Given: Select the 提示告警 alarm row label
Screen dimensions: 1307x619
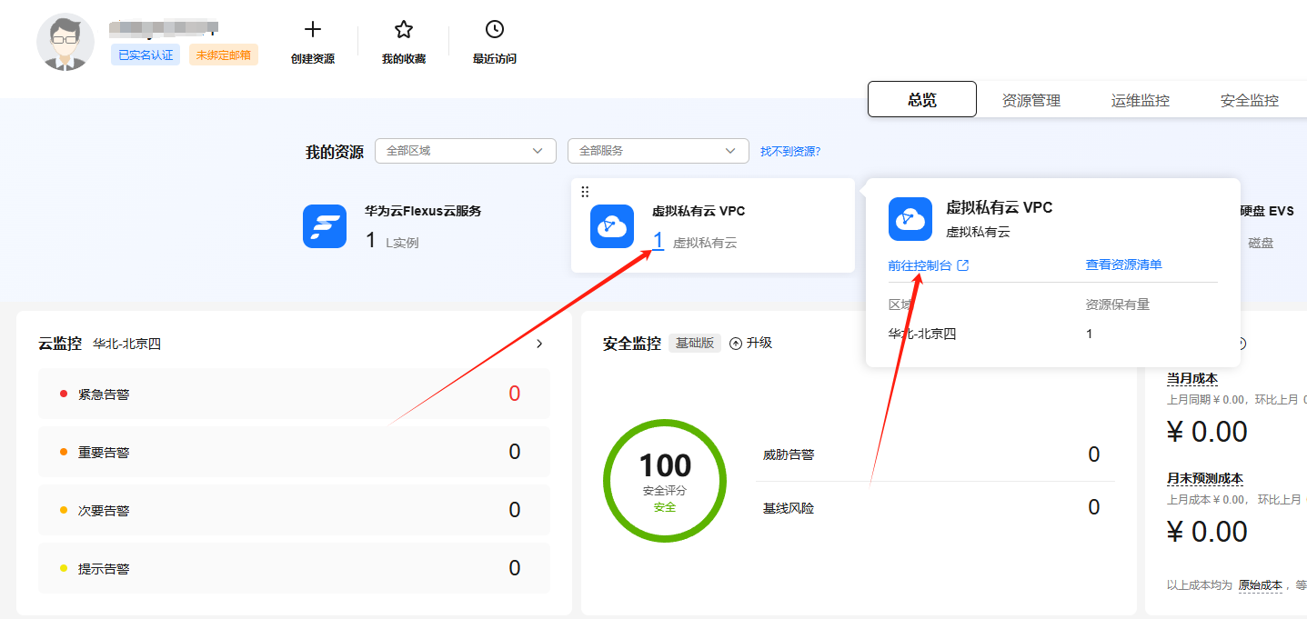Looking at the screenshot, I should 104,568.
